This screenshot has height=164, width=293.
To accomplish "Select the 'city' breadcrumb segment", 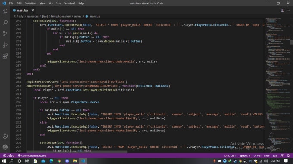I will [x=21, y=16].
